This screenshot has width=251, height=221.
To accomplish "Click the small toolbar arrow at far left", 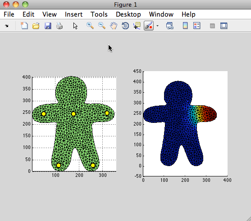I will pos(7,26).
